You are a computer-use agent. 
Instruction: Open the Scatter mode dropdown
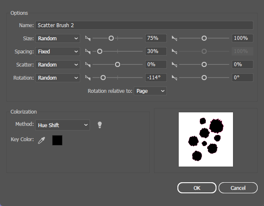(x=58, y=64)
